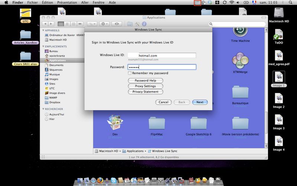The height and width of the screenshot is (186, 297).
Task: Open Finder icon in the Dock
Action: (80, 180)
